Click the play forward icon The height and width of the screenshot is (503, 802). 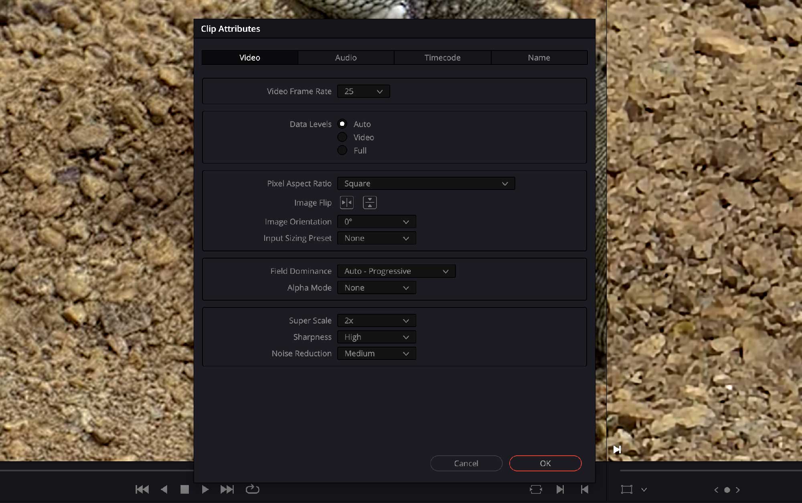pos(205,489)
